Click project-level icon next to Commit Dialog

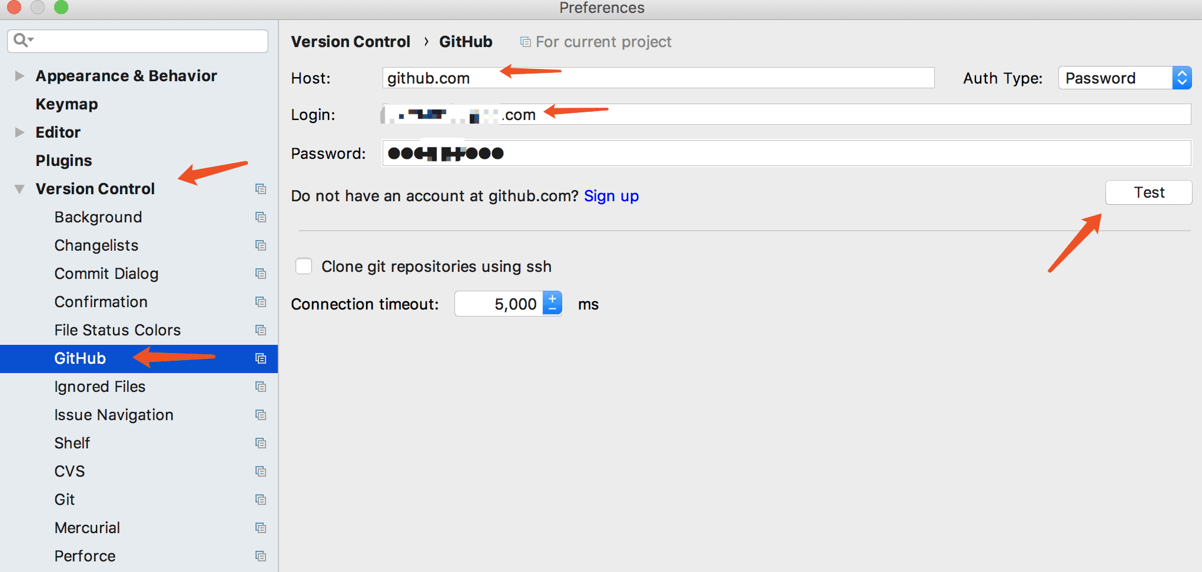[x=261, y=274]
